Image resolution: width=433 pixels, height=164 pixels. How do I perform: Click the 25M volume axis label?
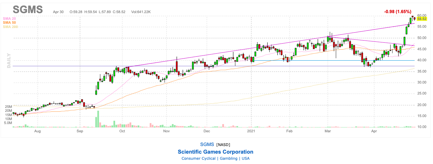pyautogui.click(x=9, y=107)
